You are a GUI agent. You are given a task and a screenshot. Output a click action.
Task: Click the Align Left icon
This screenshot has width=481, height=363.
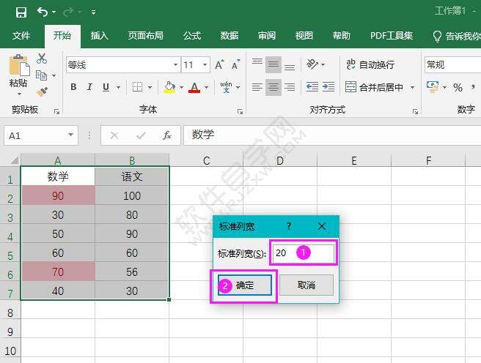[x=257, y=88]
